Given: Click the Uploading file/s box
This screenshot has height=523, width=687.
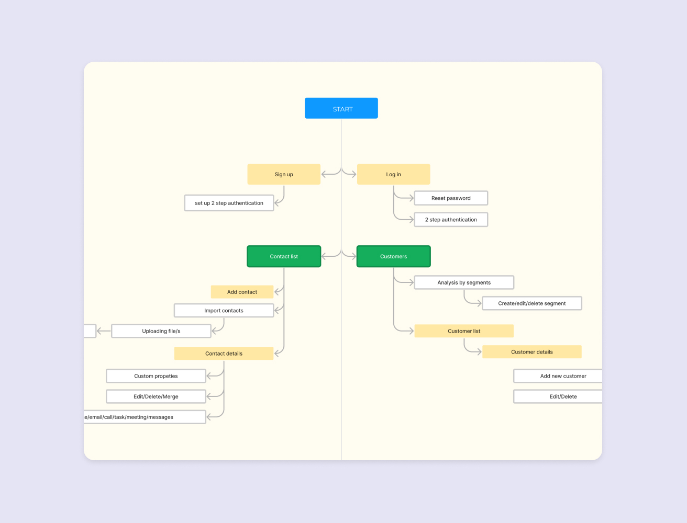Looking at the screenshot, I should coord(161,331).
